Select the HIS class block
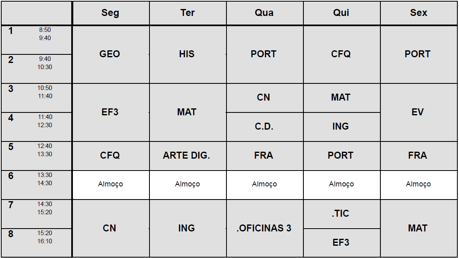This screenshot has height=258, width=459. [187, 54]
